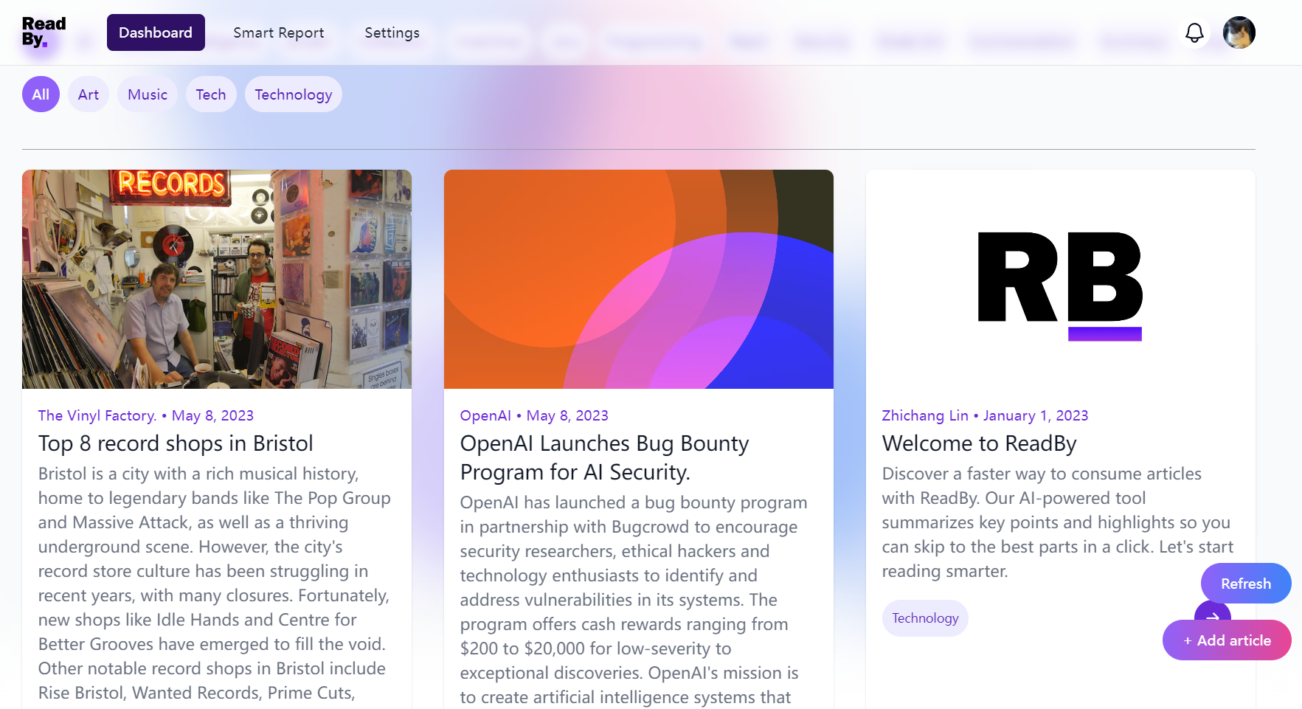
Task: Click the ReadBy welcome description text
Action: (x=1058, y=522)
